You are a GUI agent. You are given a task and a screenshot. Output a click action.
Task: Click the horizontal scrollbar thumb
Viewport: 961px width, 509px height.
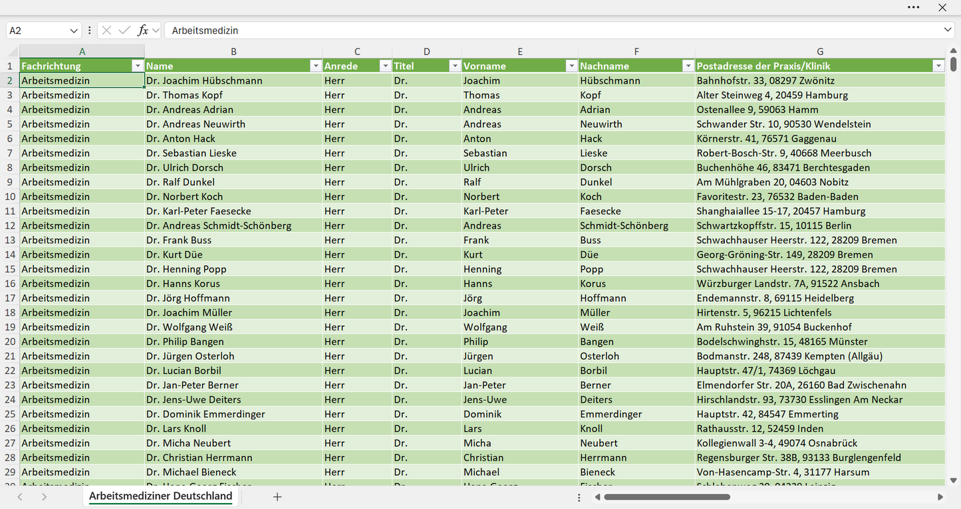pos(667,496)
